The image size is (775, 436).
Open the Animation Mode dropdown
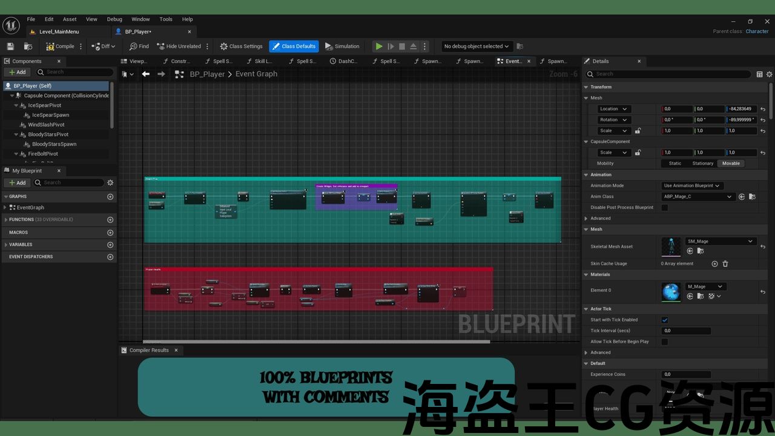click(692, 186)
